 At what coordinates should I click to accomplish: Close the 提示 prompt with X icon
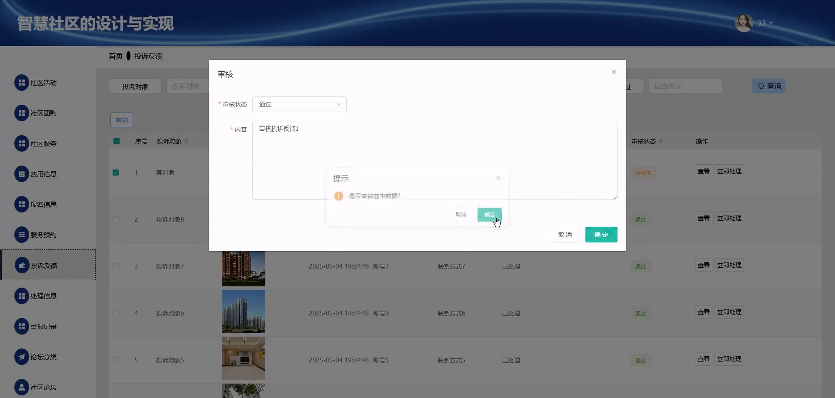pos(498,178)
